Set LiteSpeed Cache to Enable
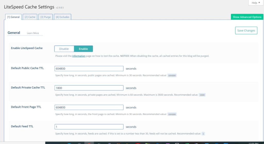264x144 pixels. [x=83, y=49]
